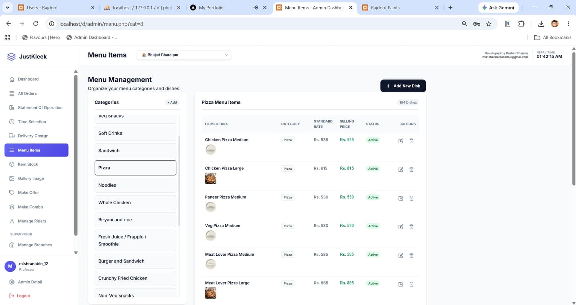Open Delivery Charge settings
576x305 pixels.
pos(36,136)
